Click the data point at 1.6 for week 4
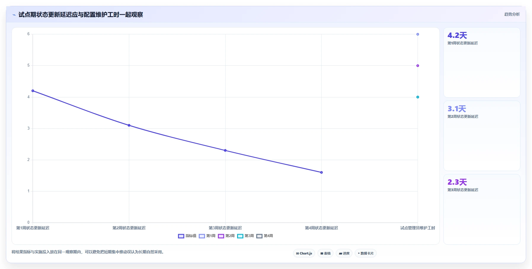532x269 pixels. pos(322,173)
